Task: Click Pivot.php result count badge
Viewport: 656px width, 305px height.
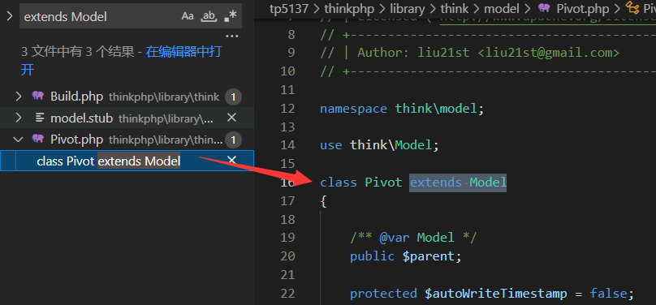Action: [234, 140]
